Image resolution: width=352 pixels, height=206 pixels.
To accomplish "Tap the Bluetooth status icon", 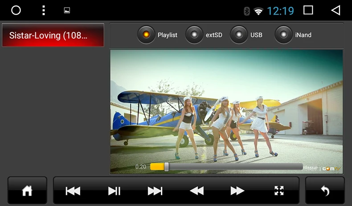I will 247,11.
